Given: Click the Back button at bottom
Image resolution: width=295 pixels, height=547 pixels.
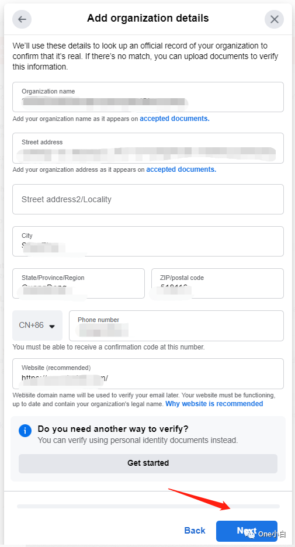Looking at the screenshot, I should [x=195, y=531].
